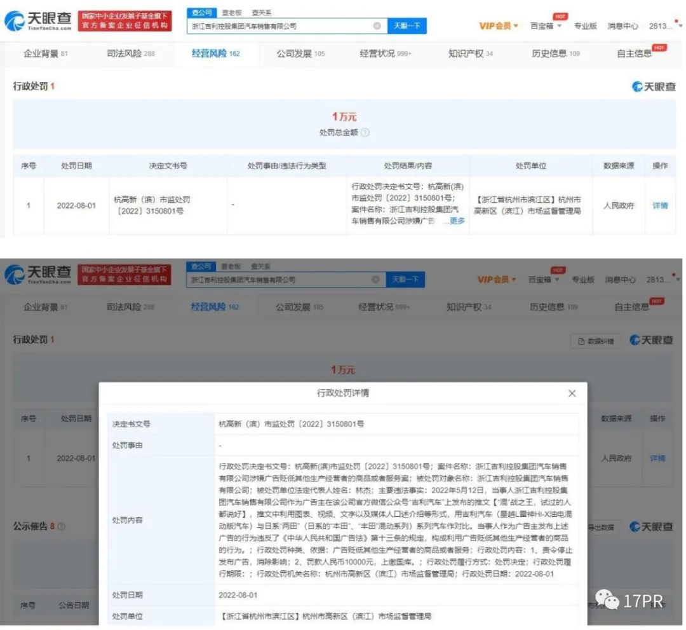
Task: Open the 司法风险 tab in the upper page
Action: pos(131,53)
